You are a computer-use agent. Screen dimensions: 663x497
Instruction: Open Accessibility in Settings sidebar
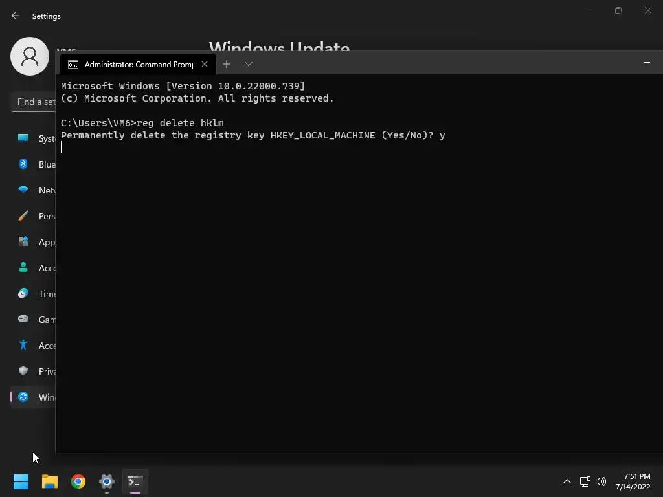click(x=33, y=346)
